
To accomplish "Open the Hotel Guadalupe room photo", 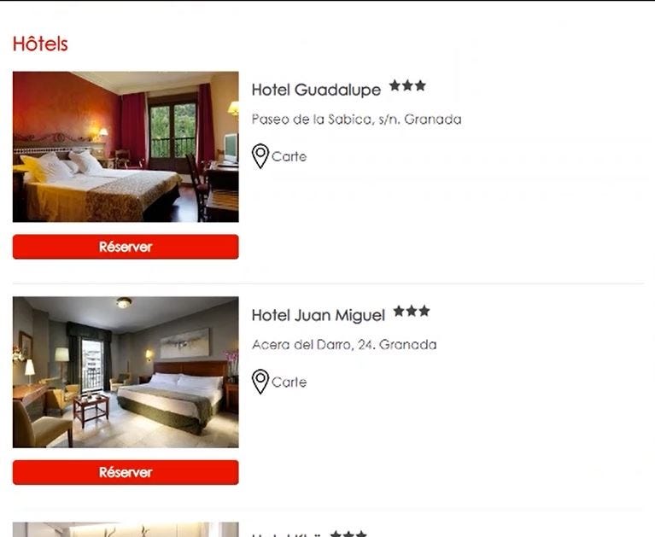I will point(126,147).
